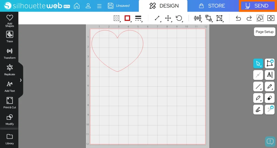Toggle the fit-to-screen view icon
The height and width of the screenshot is (148, 277).
(x=271, y=18)
